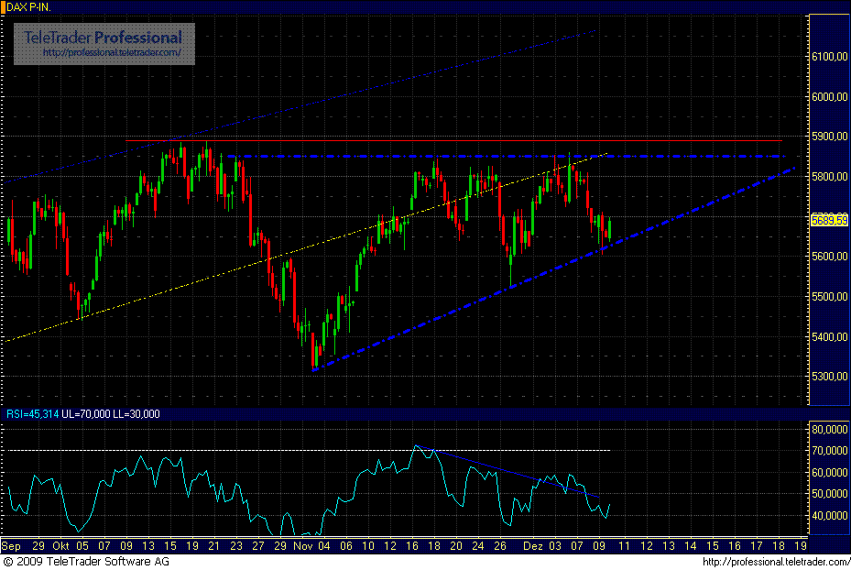Image resolution: width=851 pixels, height=570 pixels.
Task: Click date label 04 on the time axis
Action: [x=324, y=546]
